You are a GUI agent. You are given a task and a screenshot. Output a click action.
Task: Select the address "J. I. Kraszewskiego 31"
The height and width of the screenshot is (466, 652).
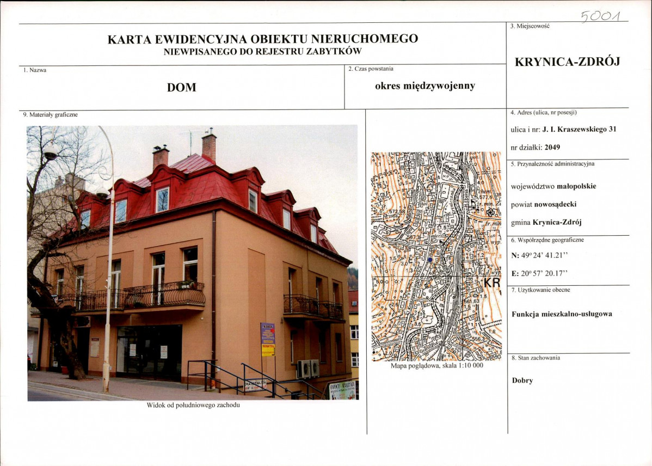579,130
